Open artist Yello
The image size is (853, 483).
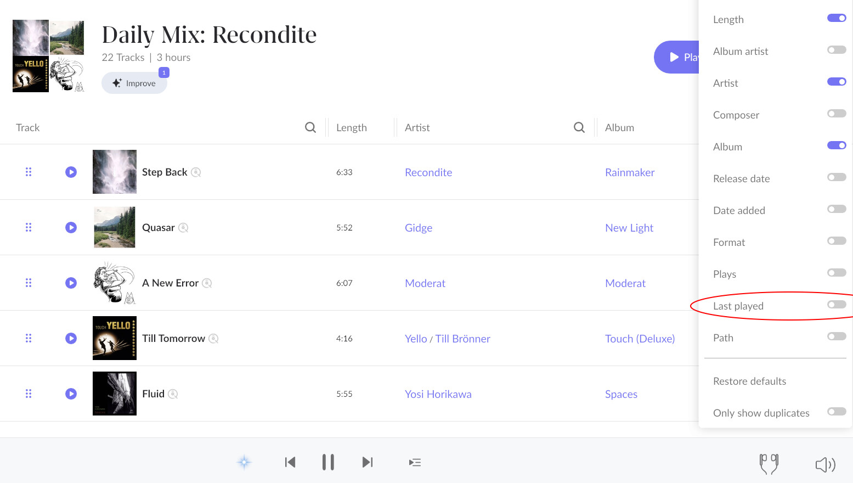[x=416, y=339]
